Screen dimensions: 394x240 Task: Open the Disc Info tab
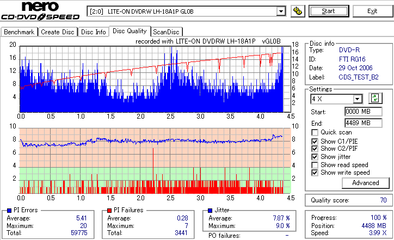tap(93, 32)
